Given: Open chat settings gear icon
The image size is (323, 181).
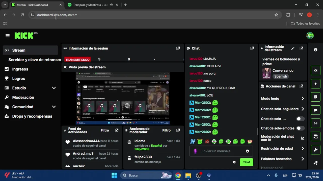Looking at the screenshot, I should click(x=234, y=162).
